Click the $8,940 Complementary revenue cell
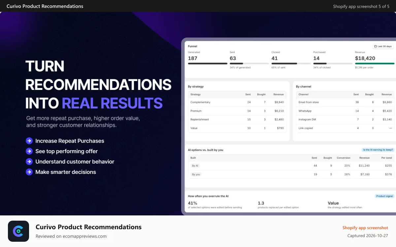The width and height of the screenshot is (396, 247). coord(279,102)
